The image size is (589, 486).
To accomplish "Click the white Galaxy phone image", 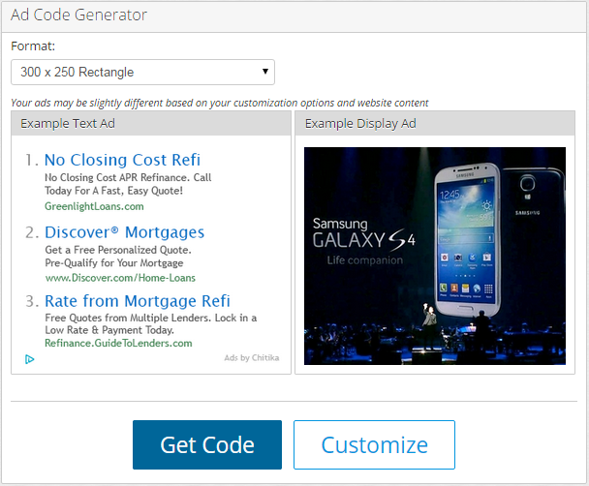I will click(468, 240).
